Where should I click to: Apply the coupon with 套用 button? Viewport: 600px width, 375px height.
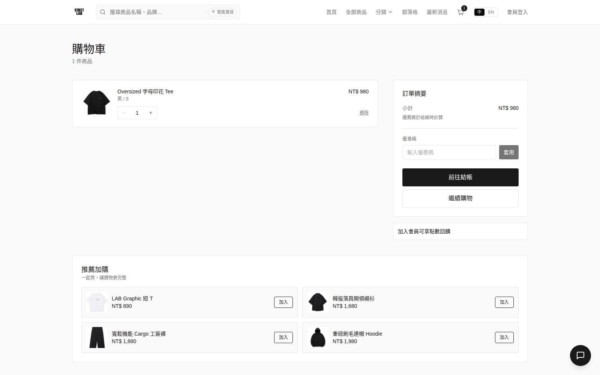coord(509,152)
